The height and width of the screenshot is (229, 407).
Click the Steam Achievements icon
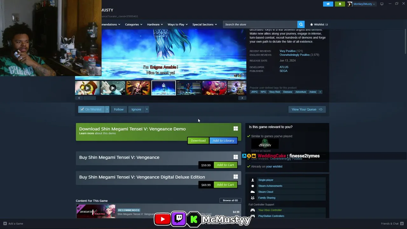coord(253,186)
